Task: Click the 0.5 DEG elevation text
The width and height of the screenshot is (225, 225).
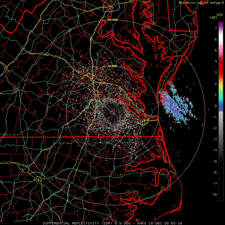Action: [x=122, y=223]
